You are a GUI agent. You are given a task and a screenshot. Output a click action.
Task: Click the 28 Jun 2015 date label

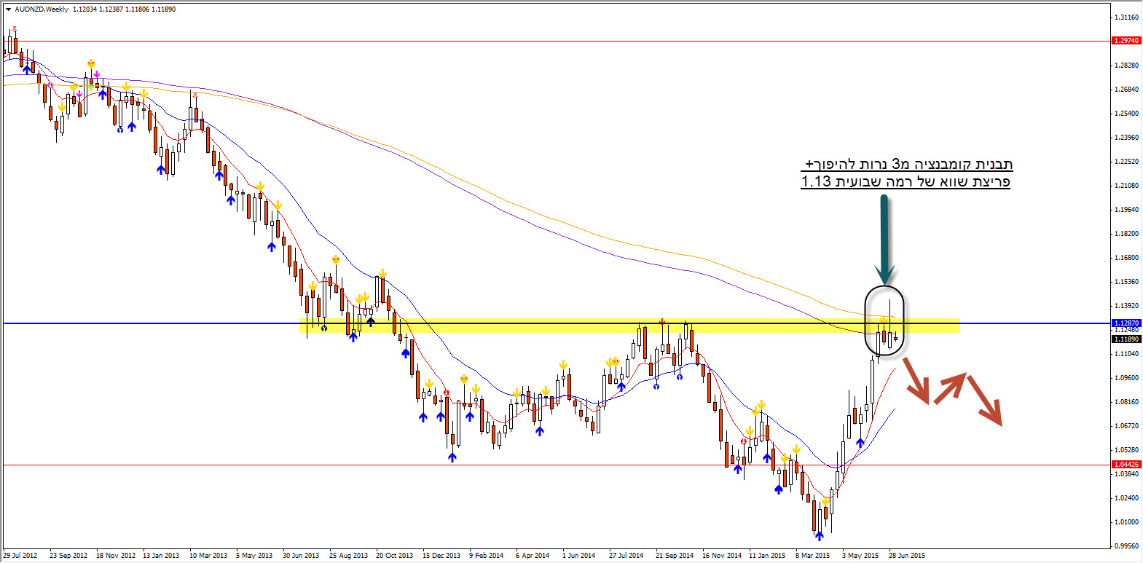pyautogui.click(x=907, y=556)
